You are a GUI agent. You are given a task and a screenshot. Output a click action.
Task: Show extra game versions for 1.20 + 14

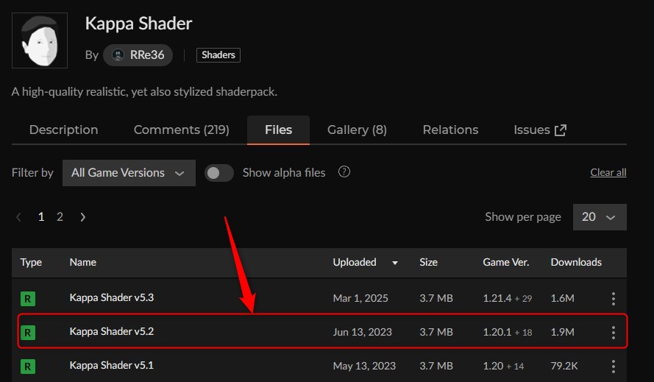(x=515, y=366)
